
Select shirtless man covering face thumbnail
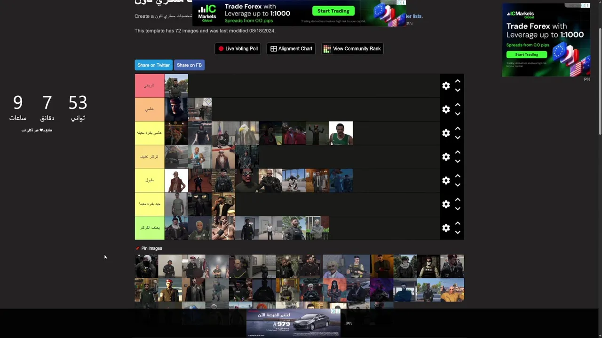point(223,228)
